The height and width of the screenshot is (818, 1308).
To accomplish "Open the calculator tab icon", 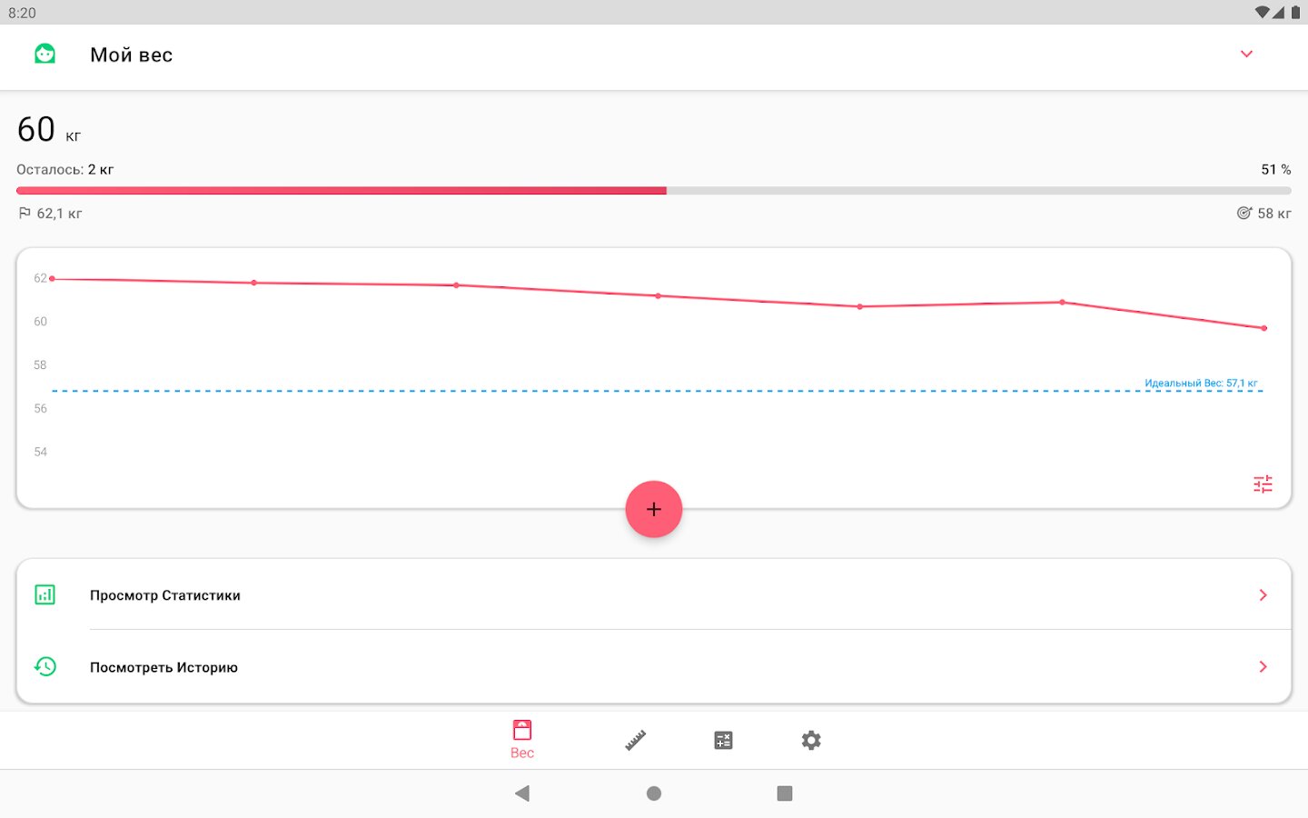I will [x=723, y=740].
